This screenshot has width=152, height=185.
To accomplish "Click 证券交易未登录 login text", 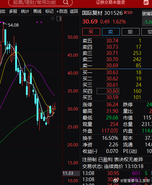I will pos(111,2).
